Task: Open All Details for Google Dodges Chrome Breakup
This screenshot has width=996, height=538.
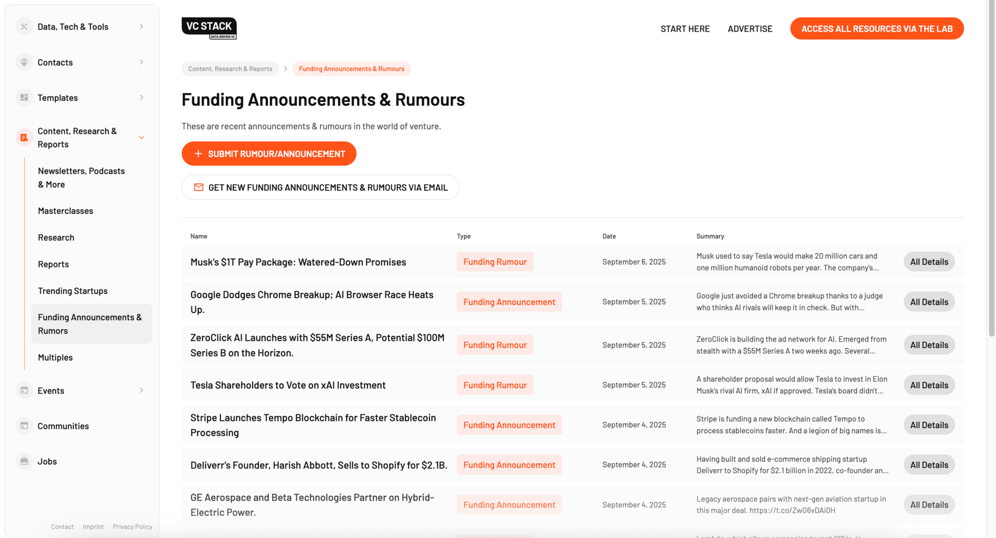Action: click(x=929, y=302)
